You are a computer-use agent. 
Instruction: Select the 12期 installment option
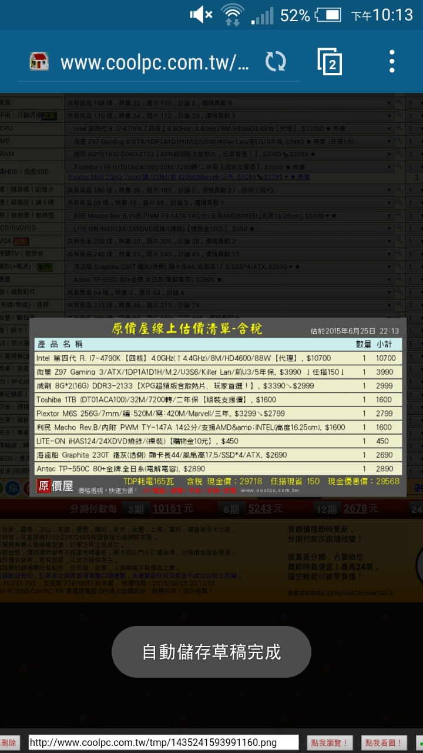[x=327, y=509]
